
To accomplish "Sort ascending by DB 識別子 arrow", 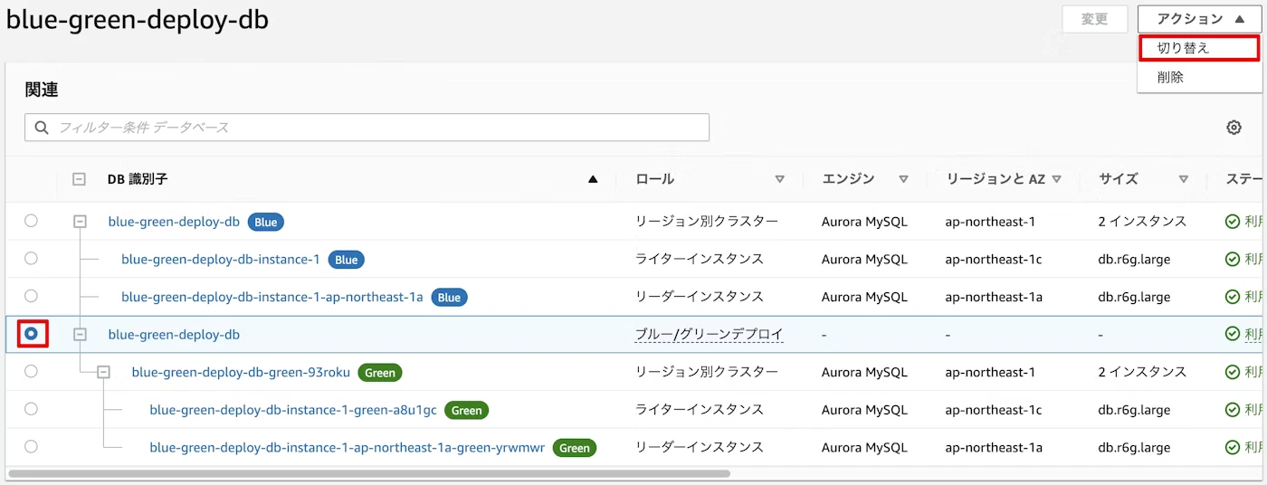I will (x=593, y=179).
